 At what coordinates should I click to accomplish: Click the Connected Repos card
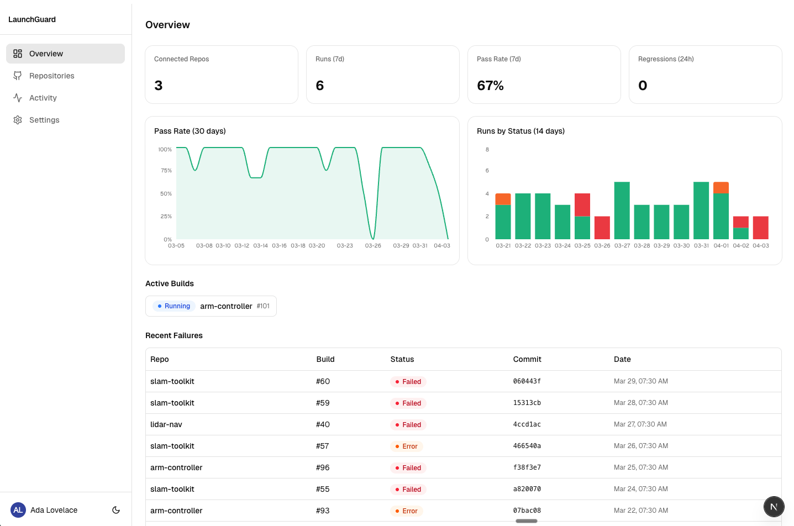click(x=222, y=75)
